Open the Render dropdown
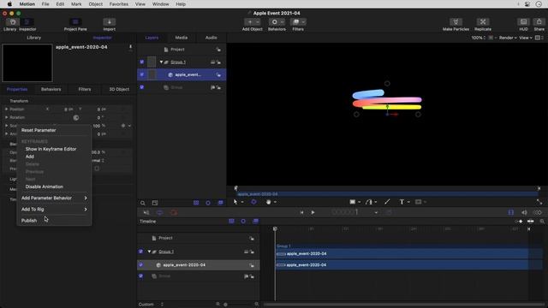The width and height of the screenshot is (548, 308). tap(508, 38)
